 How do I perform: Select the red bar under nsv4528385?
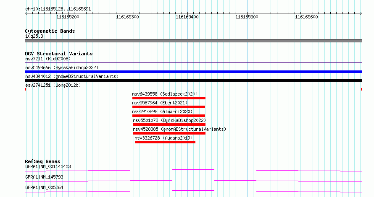click(x=169, y=133)
